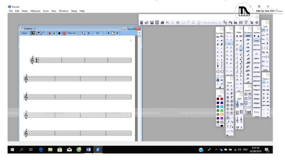Click the taskbar search icon
Screen dimensions: 285x160
tap(22, 149)
